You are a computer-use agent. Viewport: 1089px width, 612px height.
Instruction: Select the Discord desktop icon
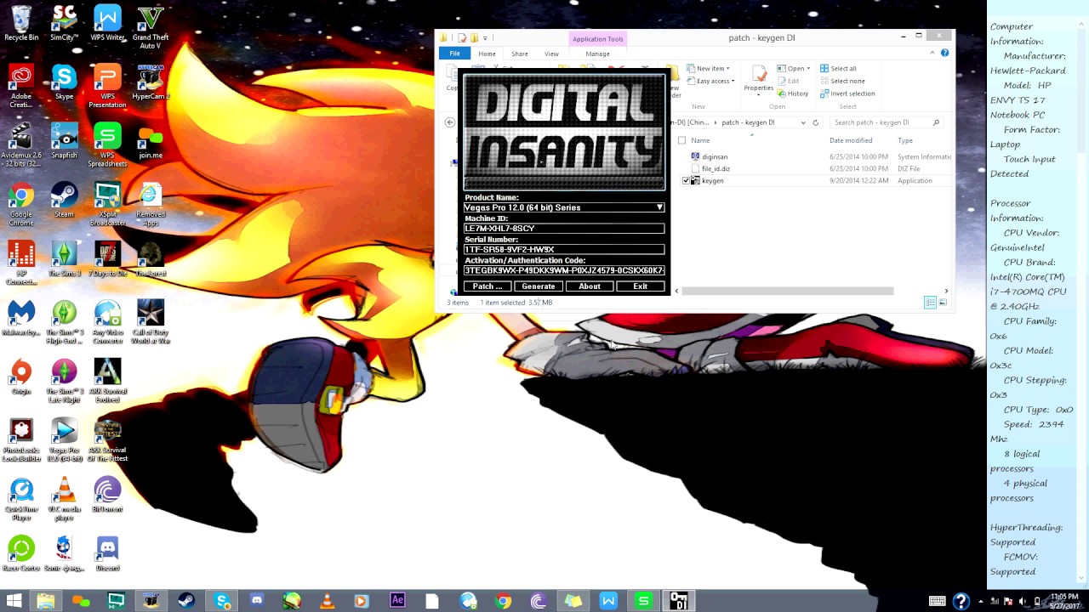pyautogui.click(x=107, y=553)
